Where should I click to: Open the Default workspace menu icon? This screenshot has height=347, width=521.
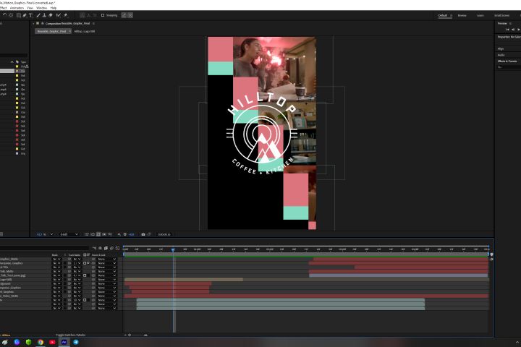pyautogui.click(x=451, y=16)
